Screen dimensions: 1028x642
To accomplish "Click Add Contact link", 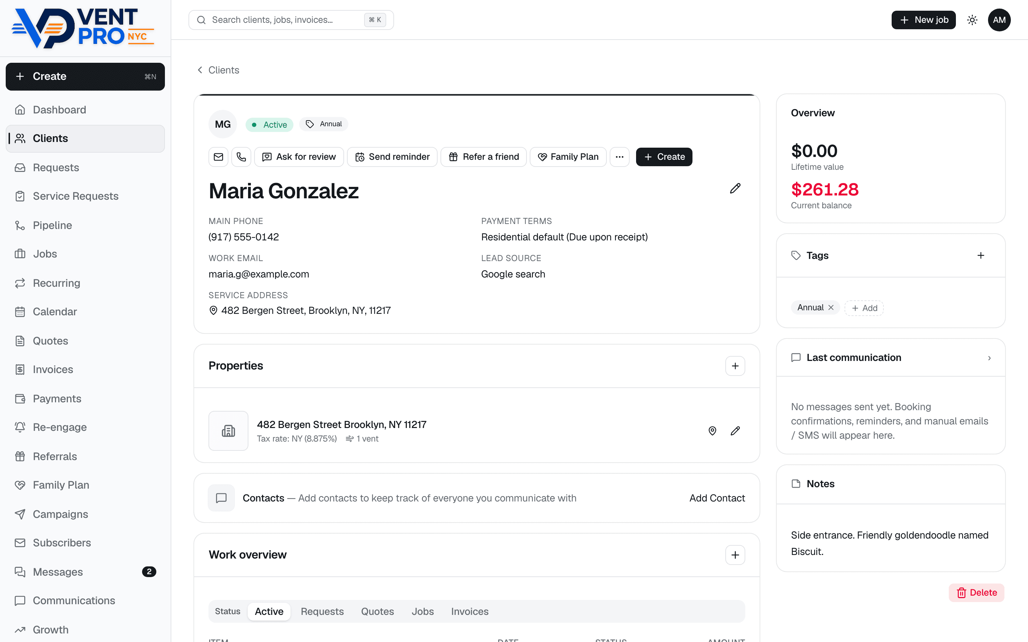I will coord(717,498).
